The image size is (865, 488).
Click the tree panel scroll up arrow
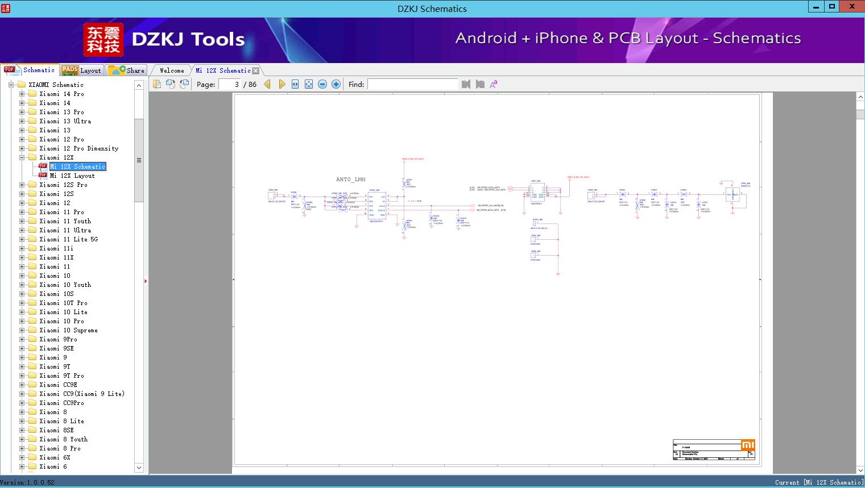(x=139, y=85)
